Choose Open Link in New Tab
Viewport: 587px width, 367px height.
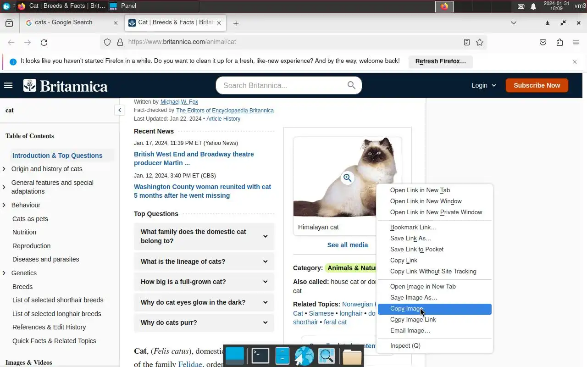pos(435,190)
